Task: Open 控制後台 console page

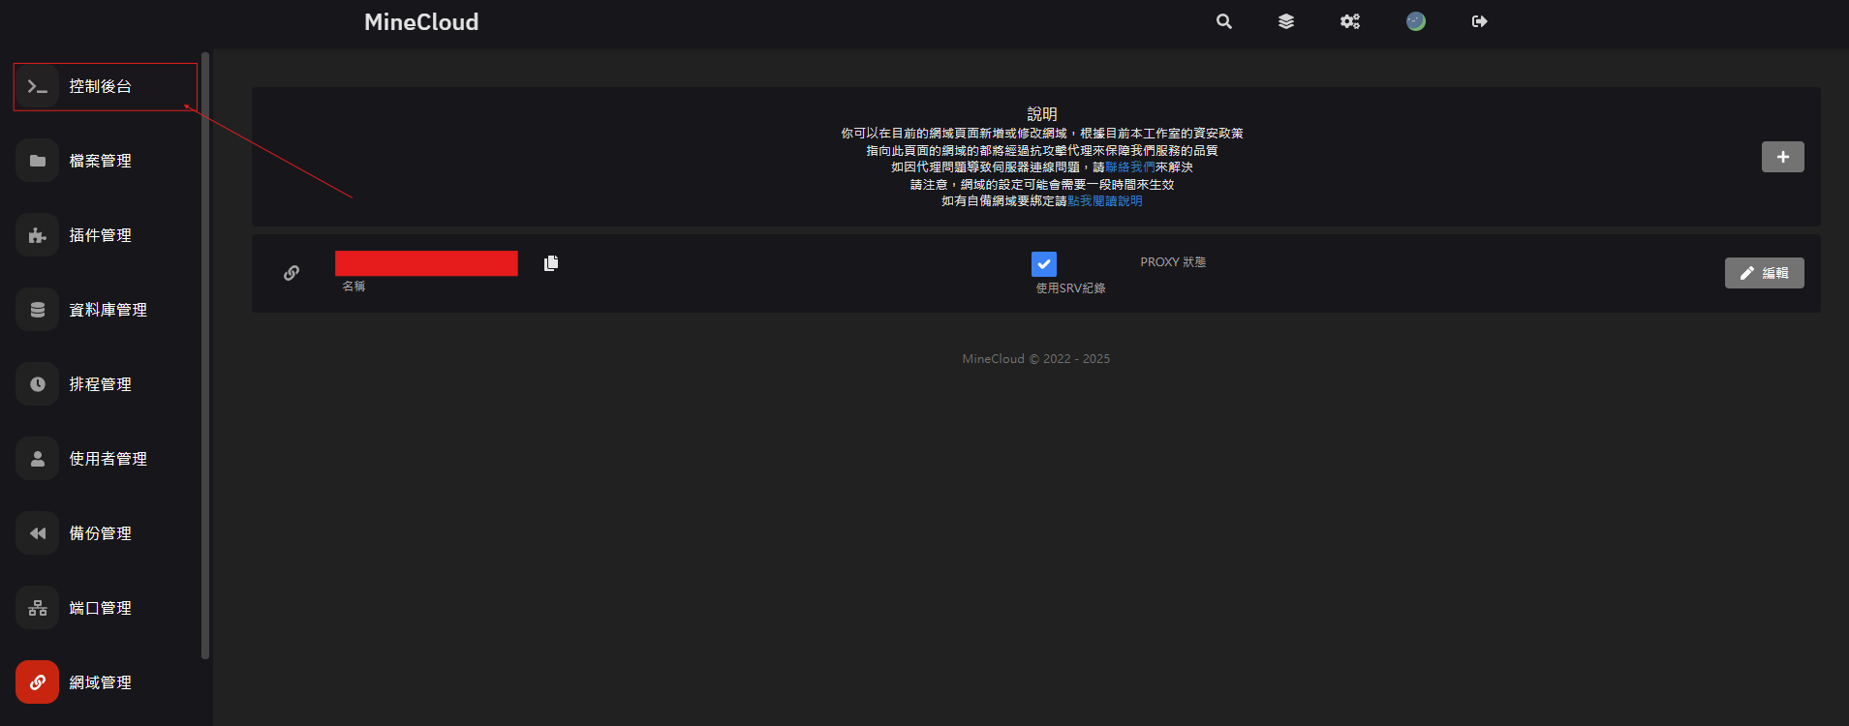Action: [101, 87]
